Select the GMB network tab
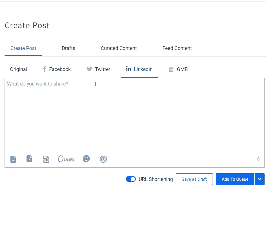Viewport: 266px width, 225px height. [178, 69]
